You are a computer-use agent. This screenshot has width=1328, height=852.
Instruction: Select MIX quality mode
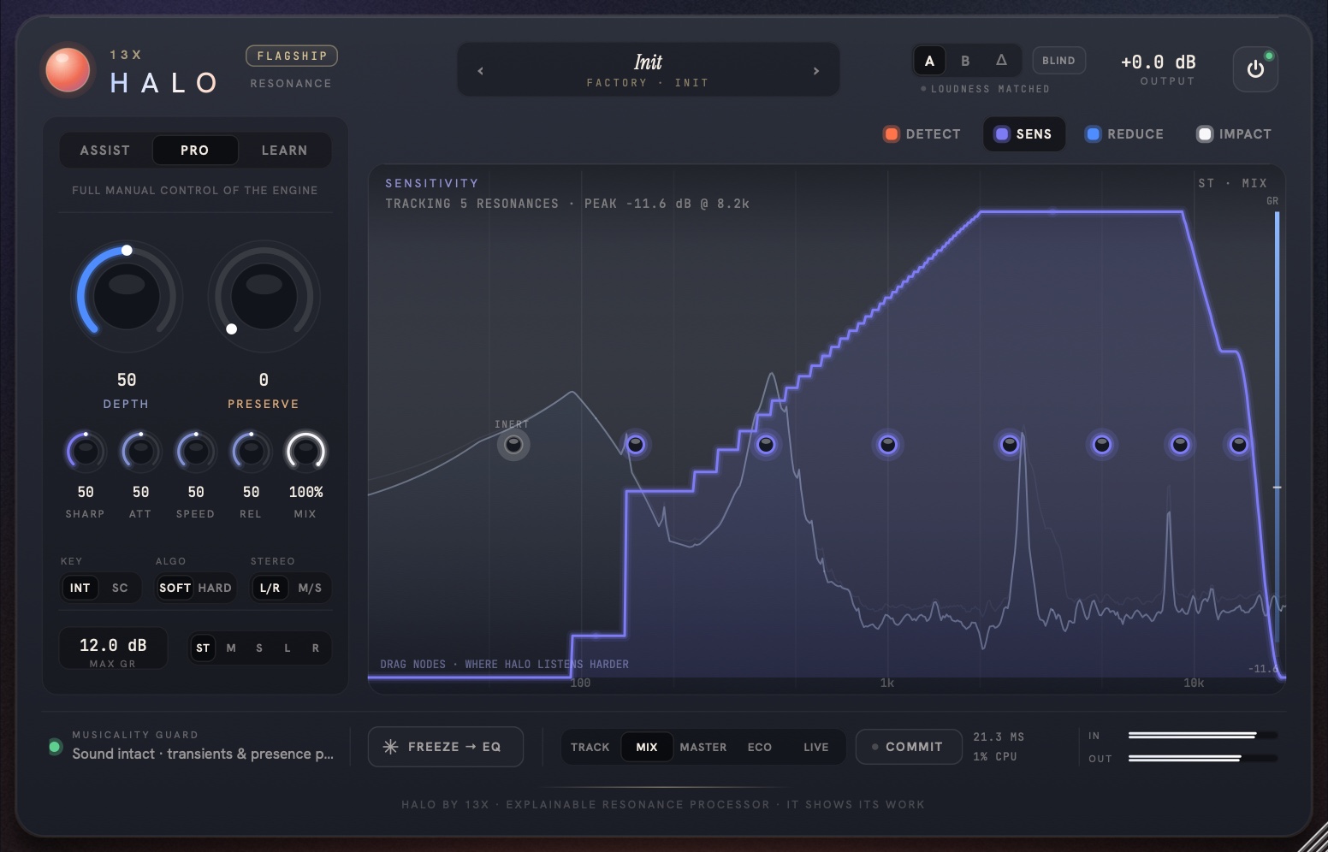(647, 747)
